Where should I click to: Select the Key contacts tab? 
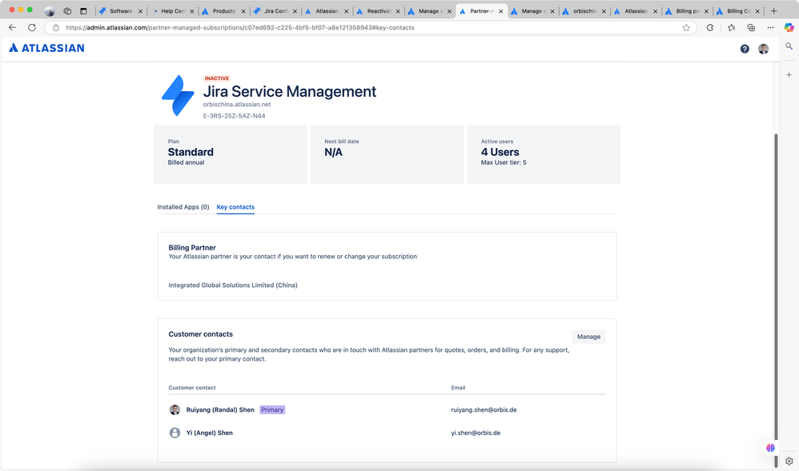(x=235, y=206)
